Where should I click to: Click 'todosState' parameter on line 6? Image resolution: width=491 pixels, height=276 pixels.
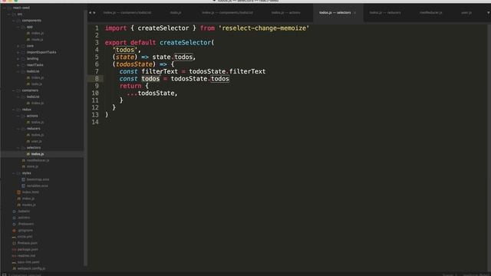click(x=133, y=64)
